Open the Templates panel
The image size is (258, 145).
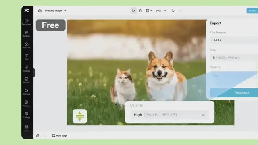coord(27,22)
